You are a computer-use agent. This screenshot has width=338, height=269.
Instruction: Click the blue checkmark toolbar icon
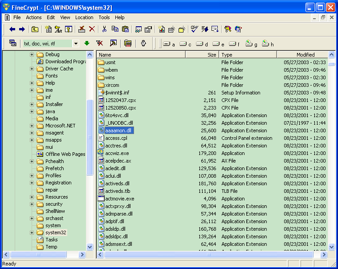click(195, 29)
